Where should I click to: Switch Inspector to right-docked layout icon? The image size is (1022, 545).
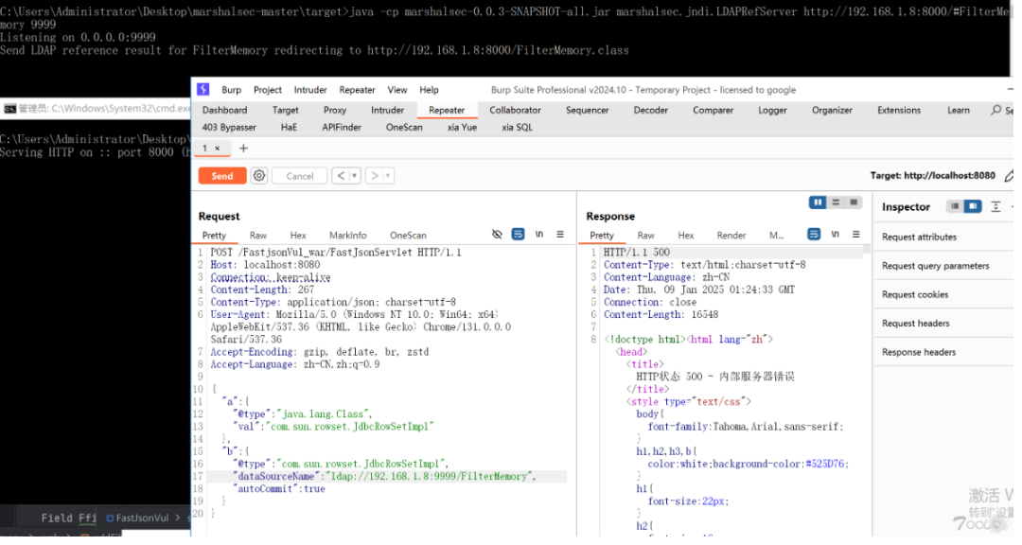(973, 206)
